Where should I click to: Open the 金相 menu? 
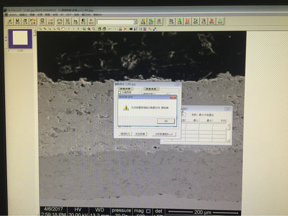[55, 15]
